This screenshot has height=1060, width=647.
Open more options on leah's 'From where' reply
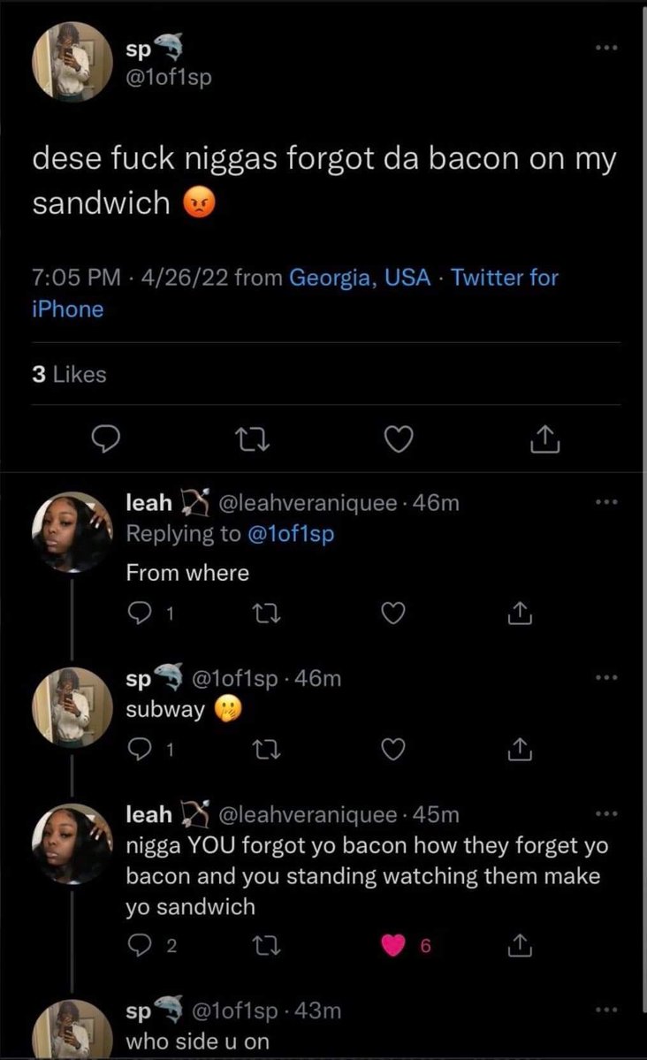pyautogui.click(x=606, y=502)
